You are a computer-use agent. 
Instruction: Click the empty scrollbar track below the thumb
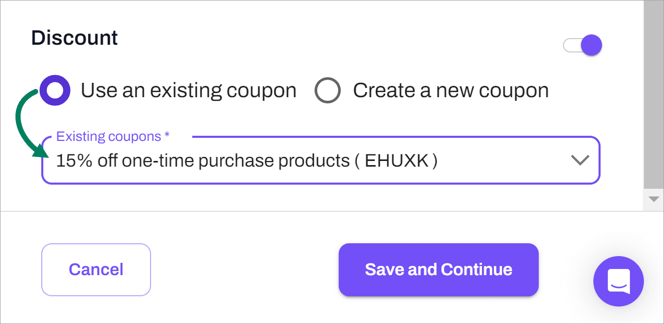[654, 190]
